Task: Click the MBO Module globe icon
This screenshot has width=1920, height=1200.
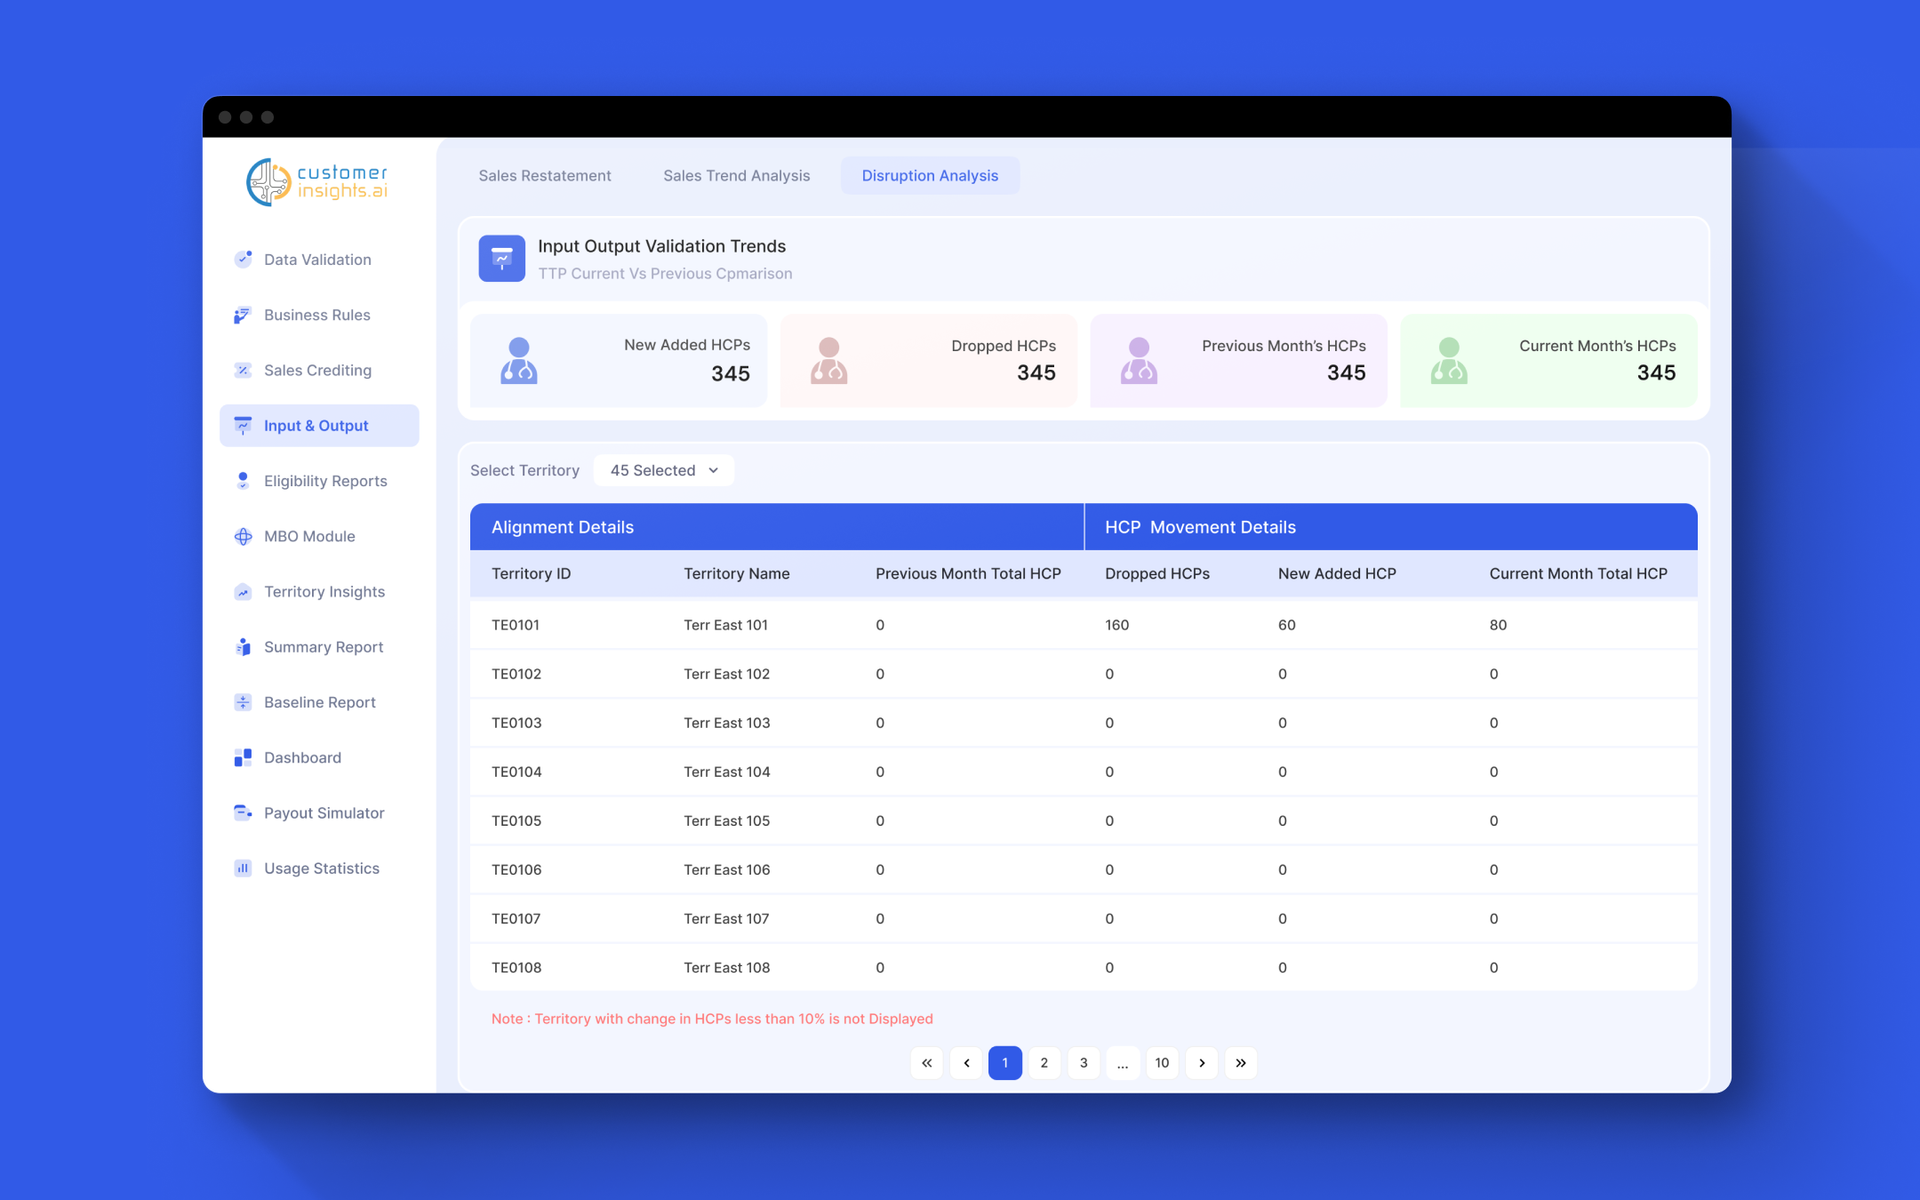Action: (x=243, y=537)
